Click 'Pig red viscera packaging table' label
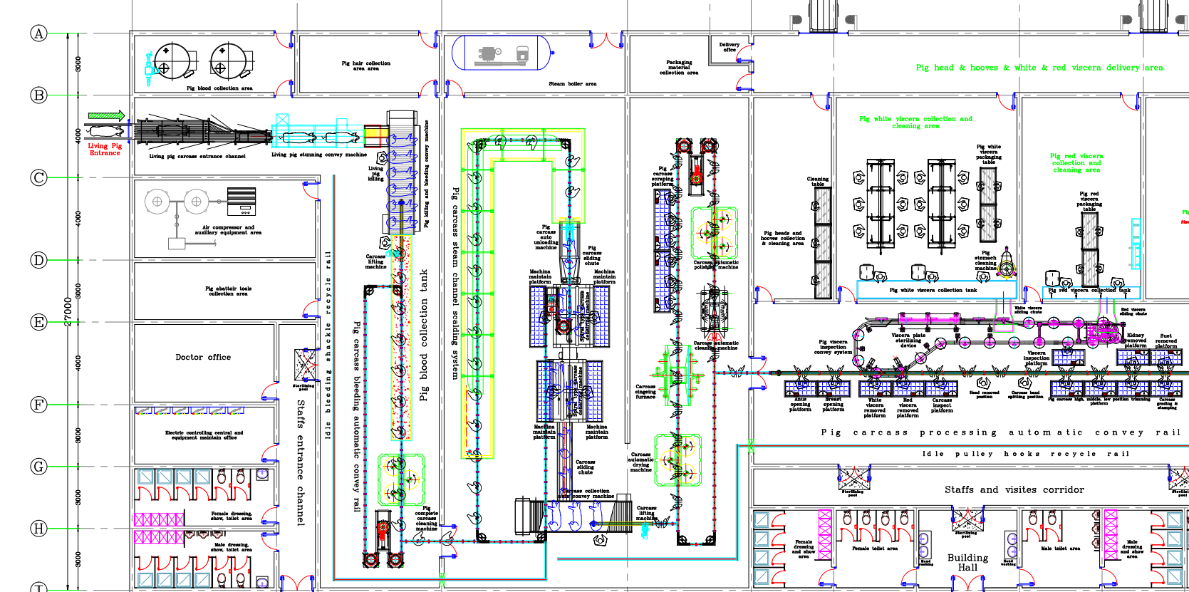This screenshot has height=592, width=1189. [x=1089, y=201]
